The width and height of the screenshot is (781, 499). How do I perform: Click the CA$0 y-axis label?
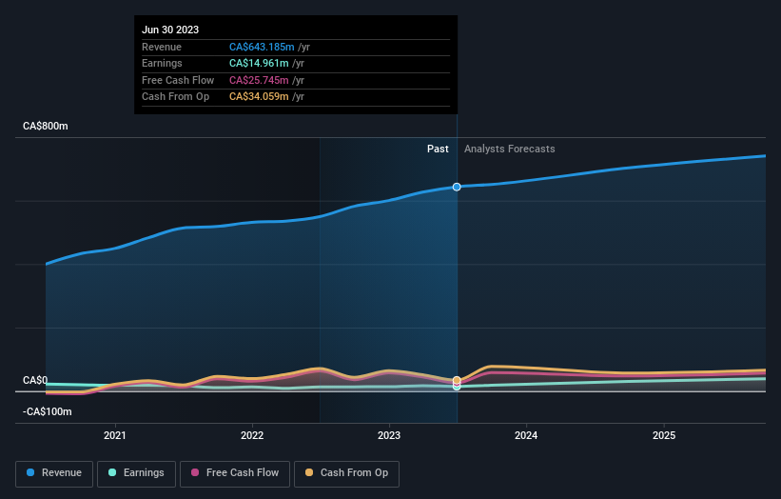point(35,380)
